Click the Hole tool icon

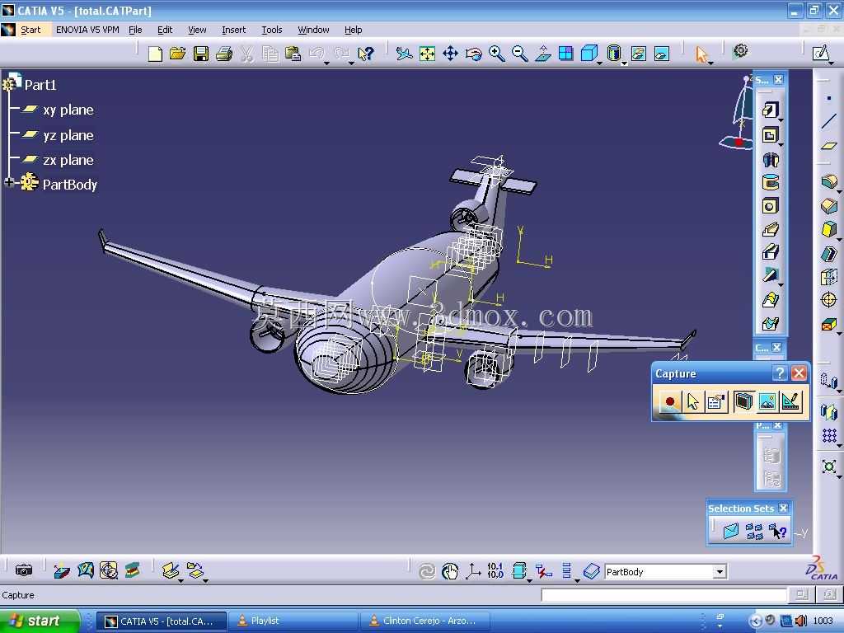pyautogui.click(x=771, y=205)
